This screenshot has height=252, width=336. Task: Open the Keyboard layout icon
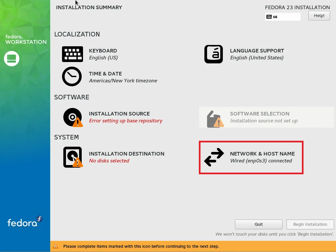tap(73, 54)
